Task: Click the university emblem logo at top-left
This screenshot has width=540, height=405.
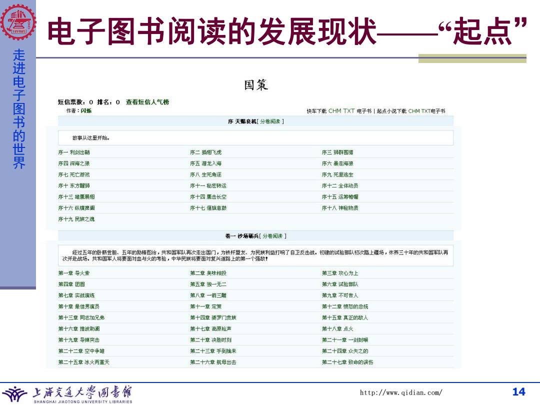Action: [x=18, y=22]
